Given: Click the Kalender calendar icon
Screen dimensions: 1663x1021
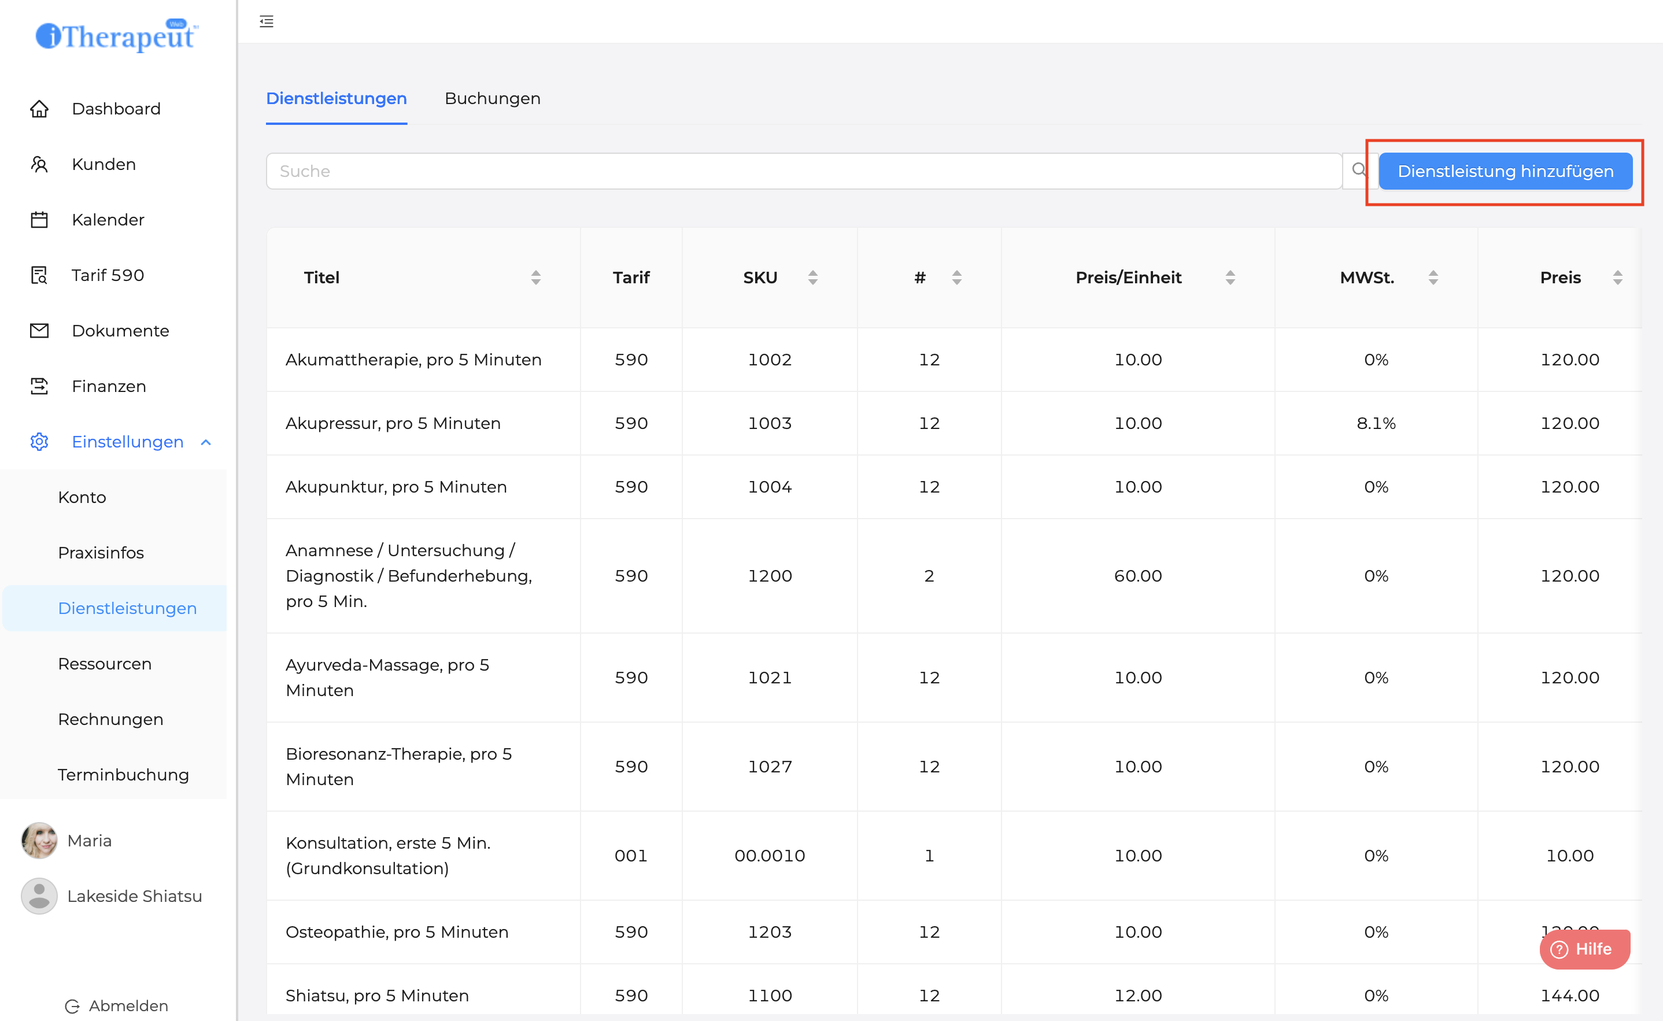Looking at the screenshot, I should (x=39, y=220).
